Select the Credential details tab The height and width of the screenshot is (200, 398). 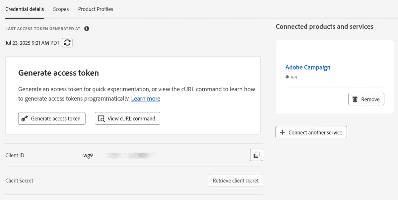click(25, 9)
